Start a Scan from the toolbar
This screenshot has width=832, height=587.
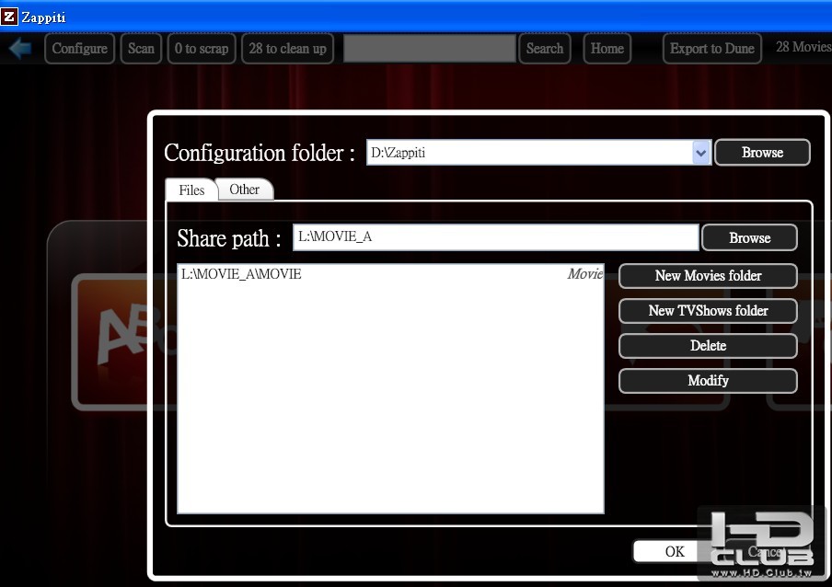coord(141,48)
